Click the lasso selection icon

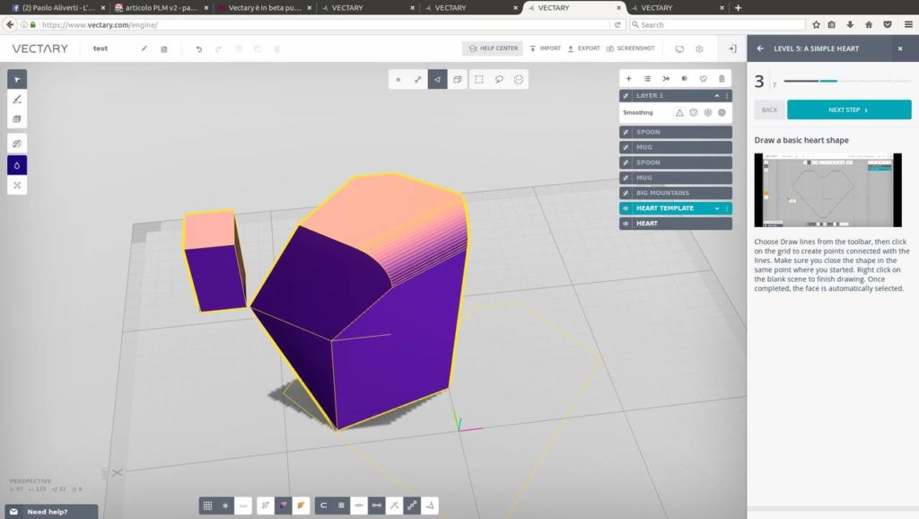(x=499, y=79)
